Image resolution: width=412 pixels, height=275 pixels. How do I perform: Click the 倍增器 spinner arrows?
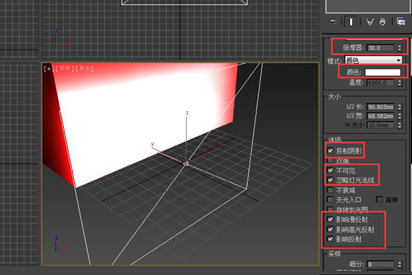click(400, 48)
